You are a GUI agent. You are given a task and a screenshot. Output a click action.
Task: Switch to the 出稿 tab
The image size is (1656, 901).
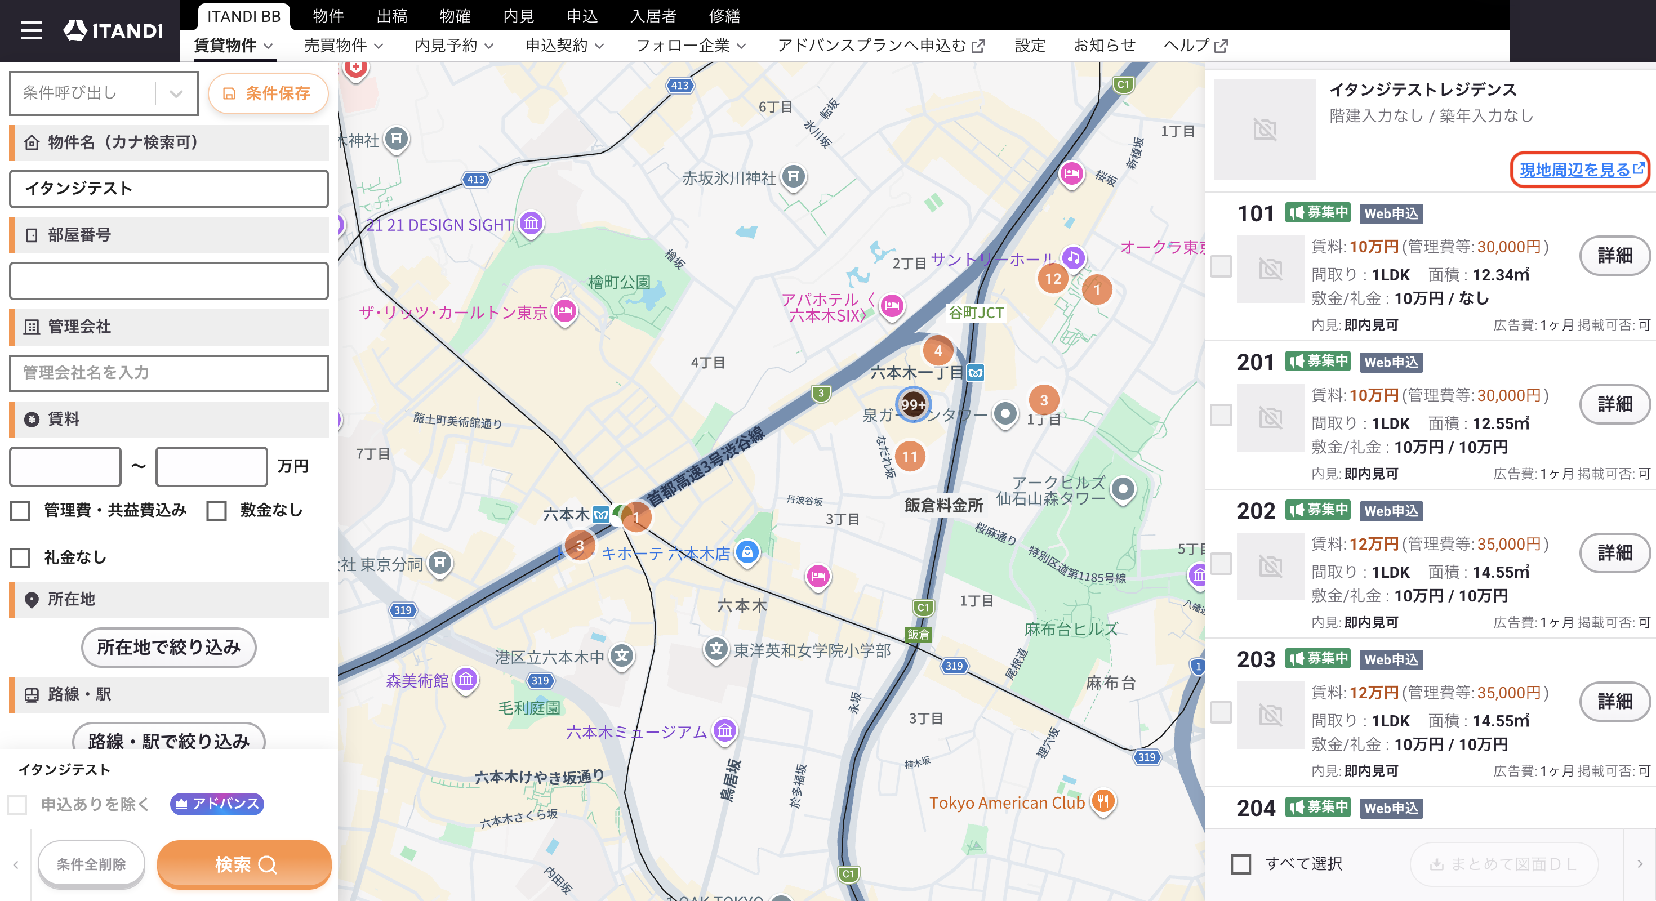(391, 16)
